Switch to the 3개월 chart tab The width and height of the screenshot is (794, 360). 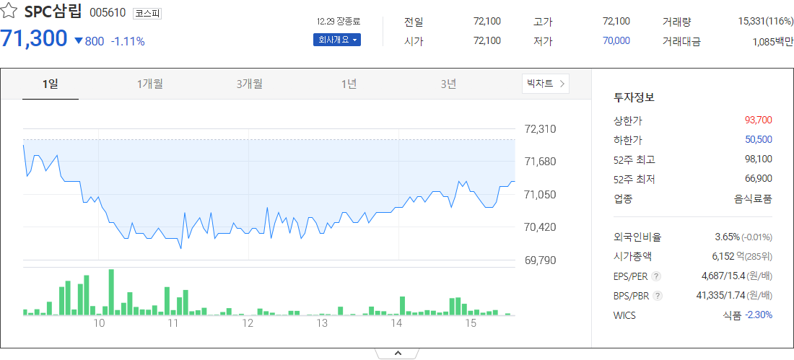coord(249,84)
